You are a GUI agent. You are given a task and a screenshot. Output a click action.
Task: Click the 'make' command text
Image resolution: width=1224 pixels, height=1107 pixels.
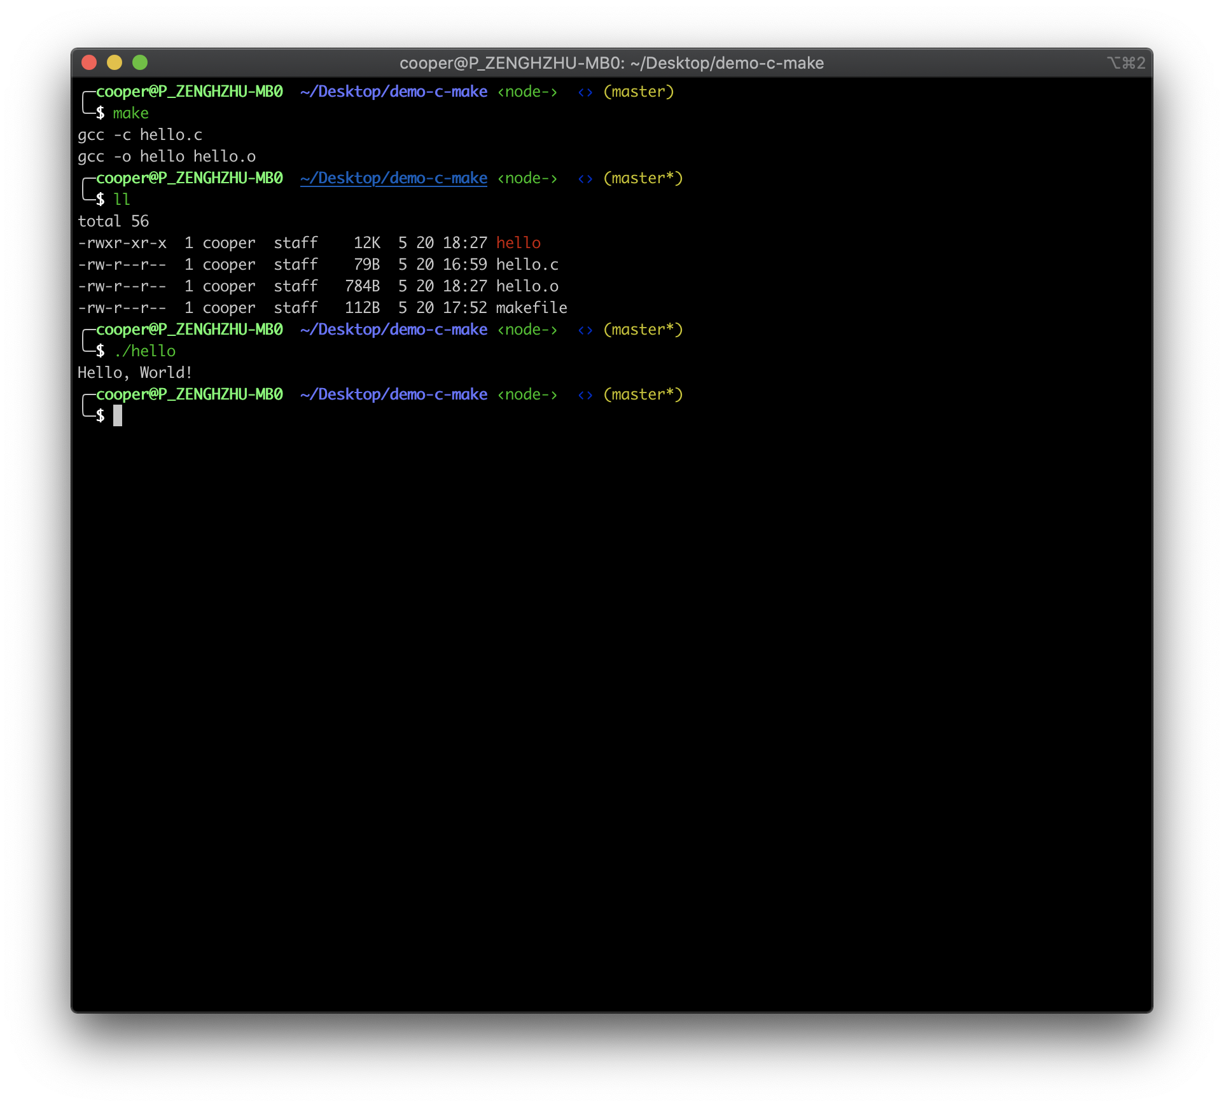tap(130, 113)
